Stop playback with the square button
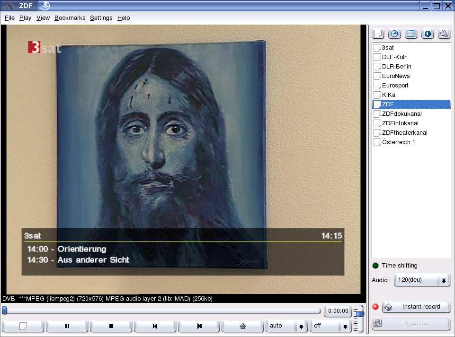 pos(111,326)
